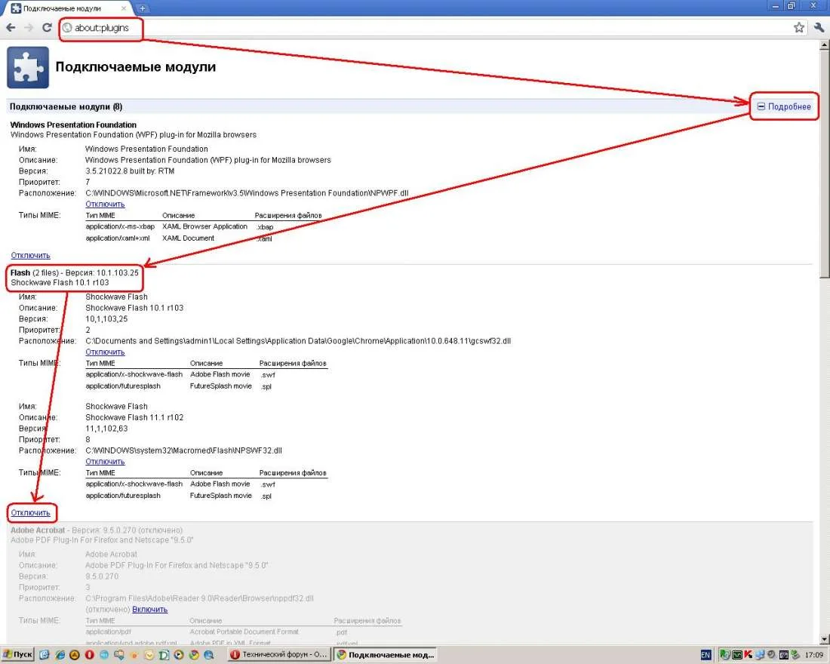830x664 pixels.
Task: Disable the Windows Presentation Foundation NPWPF.dll file
Action: (x=105, y=204)
